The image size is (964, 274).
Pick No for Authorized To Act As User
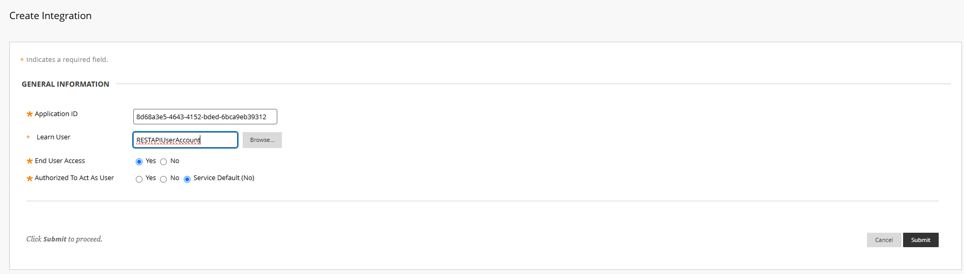coord(163,180)
